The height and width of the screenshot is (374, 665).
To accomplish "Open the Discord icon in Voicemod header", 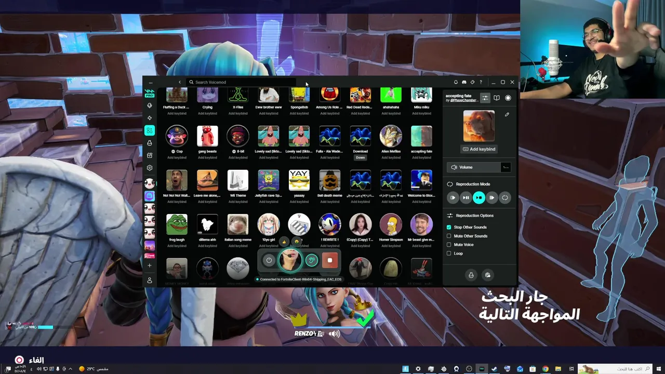I will tap(464, 82).
